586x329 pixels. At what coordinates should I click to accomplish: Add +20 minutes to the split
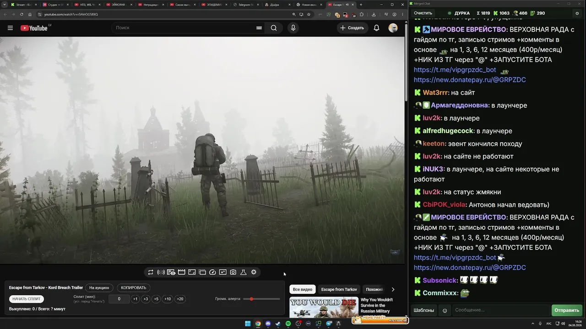[180, 299]
